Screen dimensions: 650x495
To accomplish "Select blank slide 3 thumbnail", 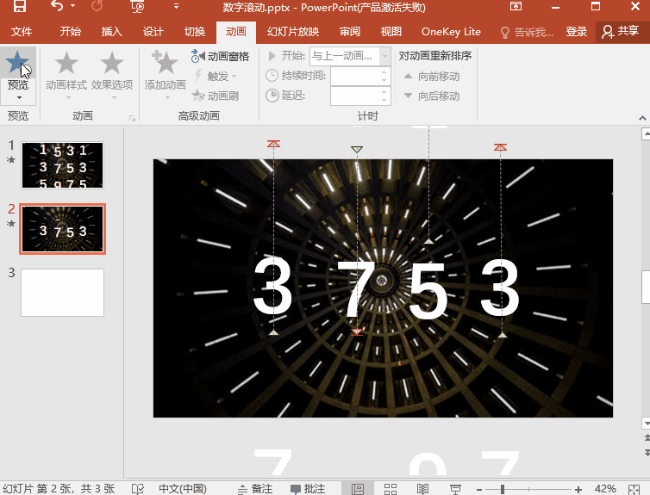I will tap(62, 293).
